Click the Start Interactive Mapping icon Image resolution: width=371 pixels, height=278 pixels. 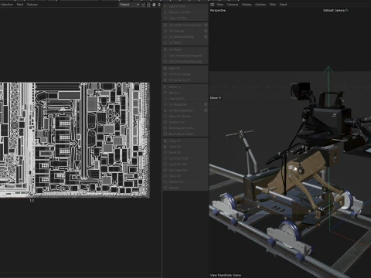coord(165,56)
